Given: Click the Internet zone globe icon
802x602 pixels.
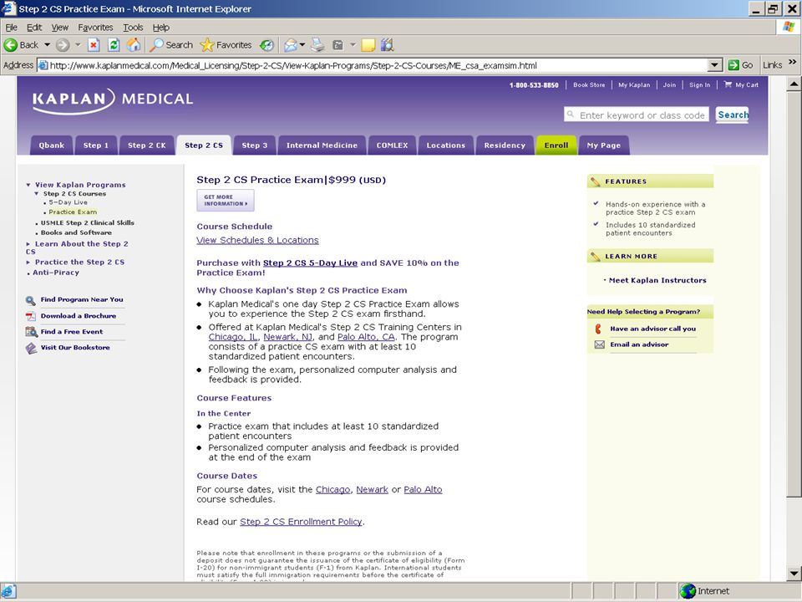Looking at the screenshot, I should pyautogui.click(x=688, y=591).
